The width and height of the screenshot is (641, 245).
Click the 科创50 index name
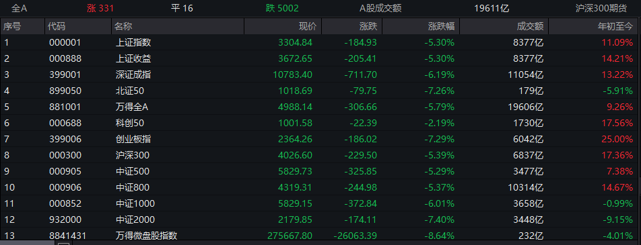coord(129,123)
